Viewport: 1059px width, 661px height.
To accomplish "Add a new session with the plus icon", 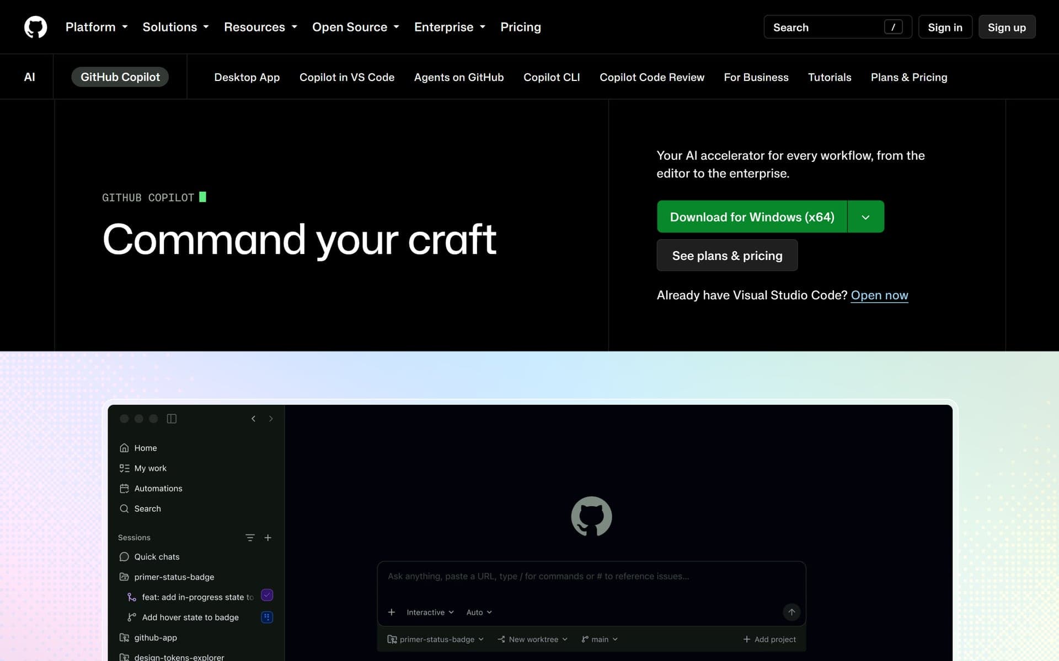I will coord(268,538).
